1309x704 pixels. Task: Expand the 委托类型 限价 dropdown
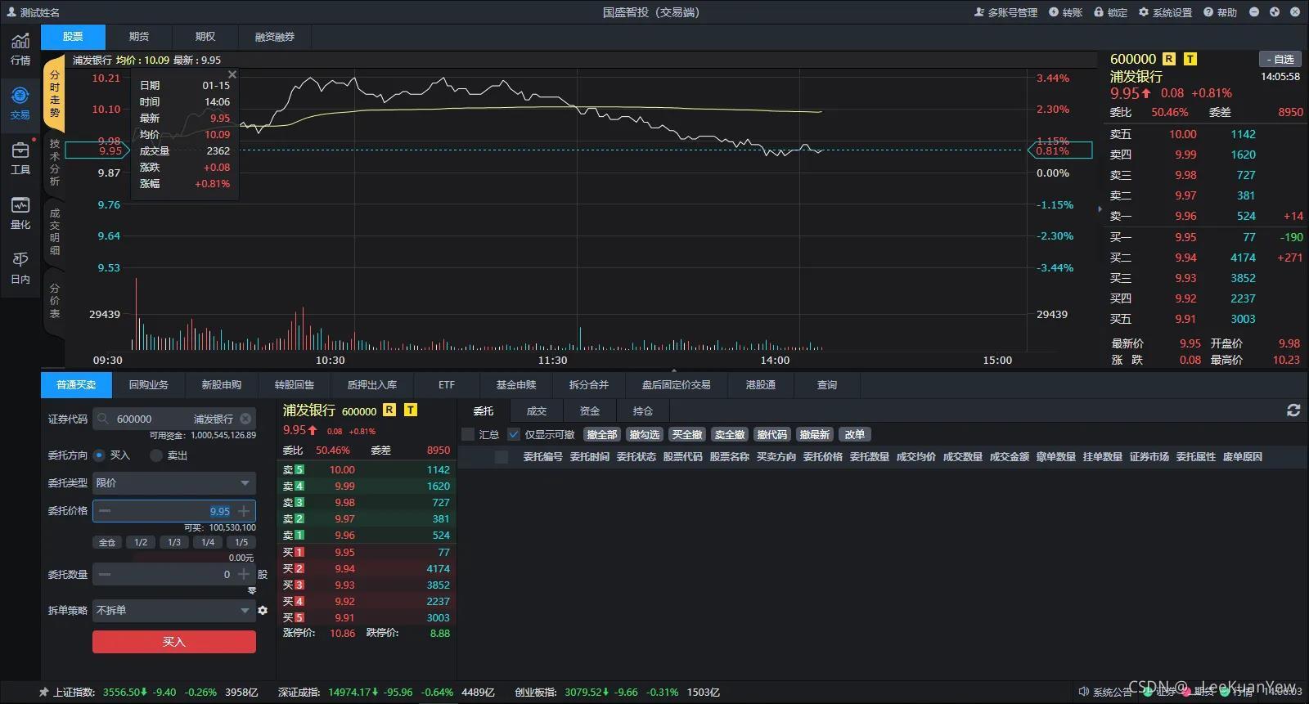click(x=174, y=483)
